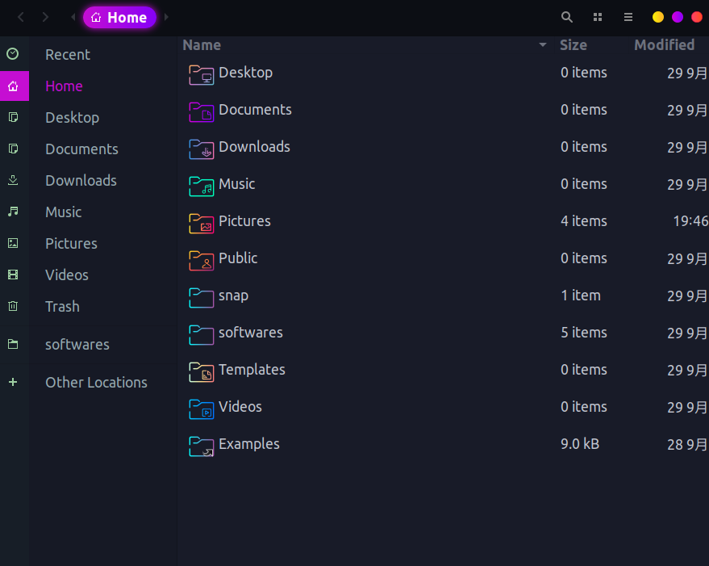Open the hamburger menu icon
This screenshot has height=566, width=709.
628,17
